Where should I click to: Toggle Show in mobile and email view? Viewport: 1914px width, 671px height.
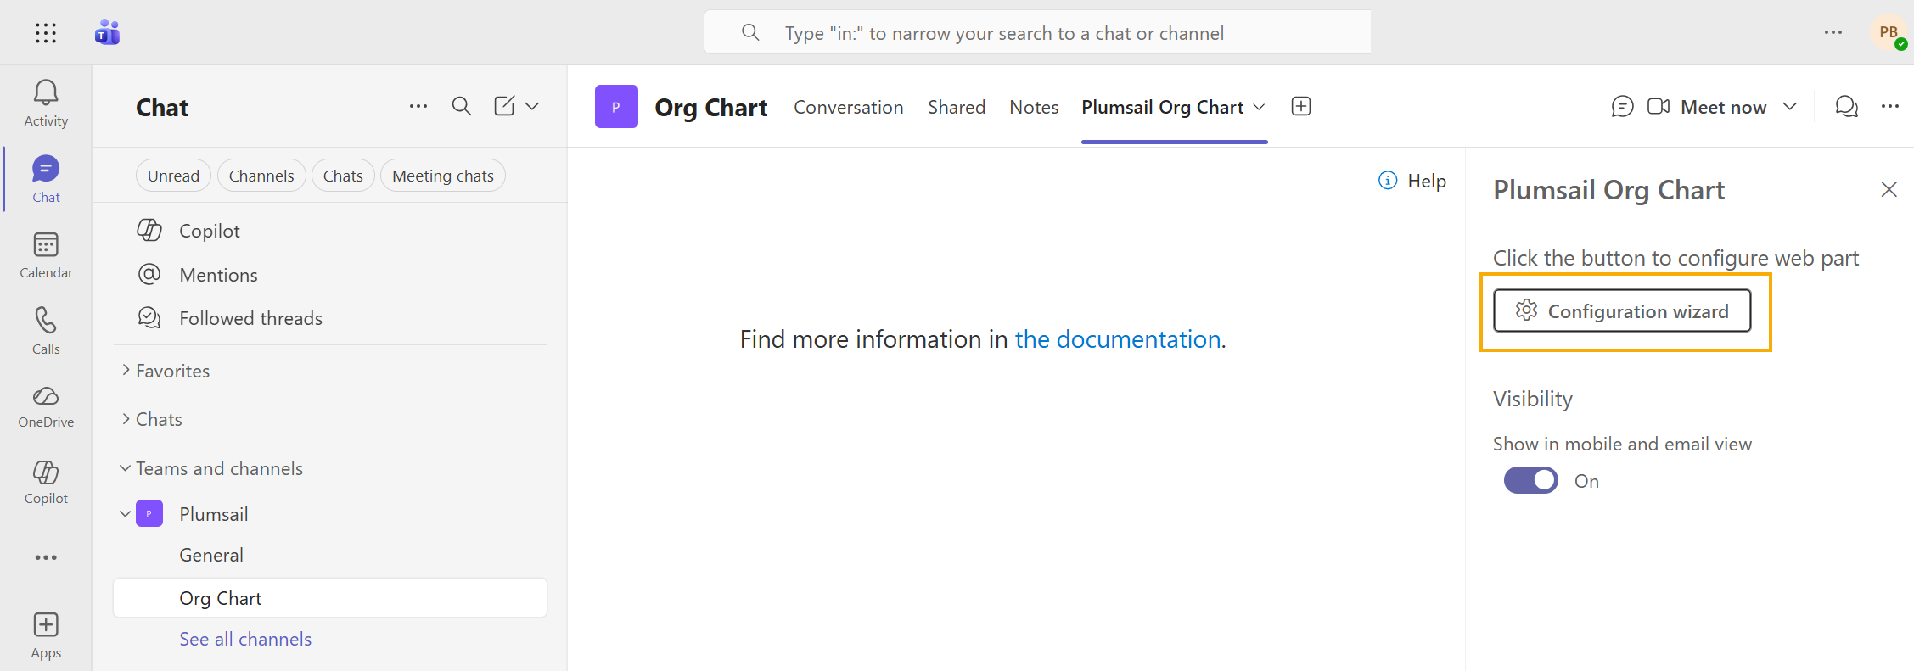[x=1531, y=480]
